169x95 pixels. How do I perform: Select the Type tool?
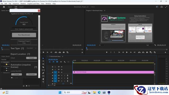tap(43, 82)
